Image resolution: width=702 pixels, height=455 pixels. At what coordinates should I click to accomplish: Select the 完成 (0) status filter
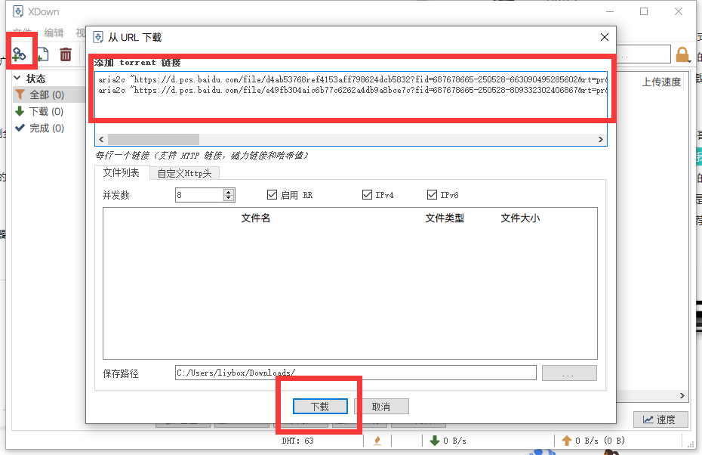pos(45,128)
